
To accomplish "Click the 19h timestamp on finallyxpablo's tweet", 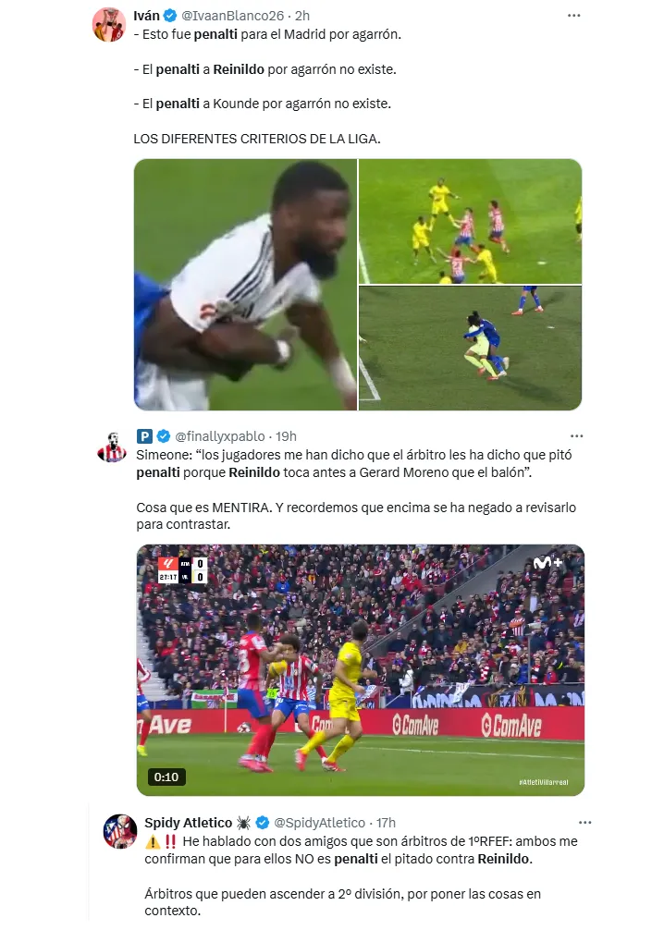I will [x=286, y=436].
